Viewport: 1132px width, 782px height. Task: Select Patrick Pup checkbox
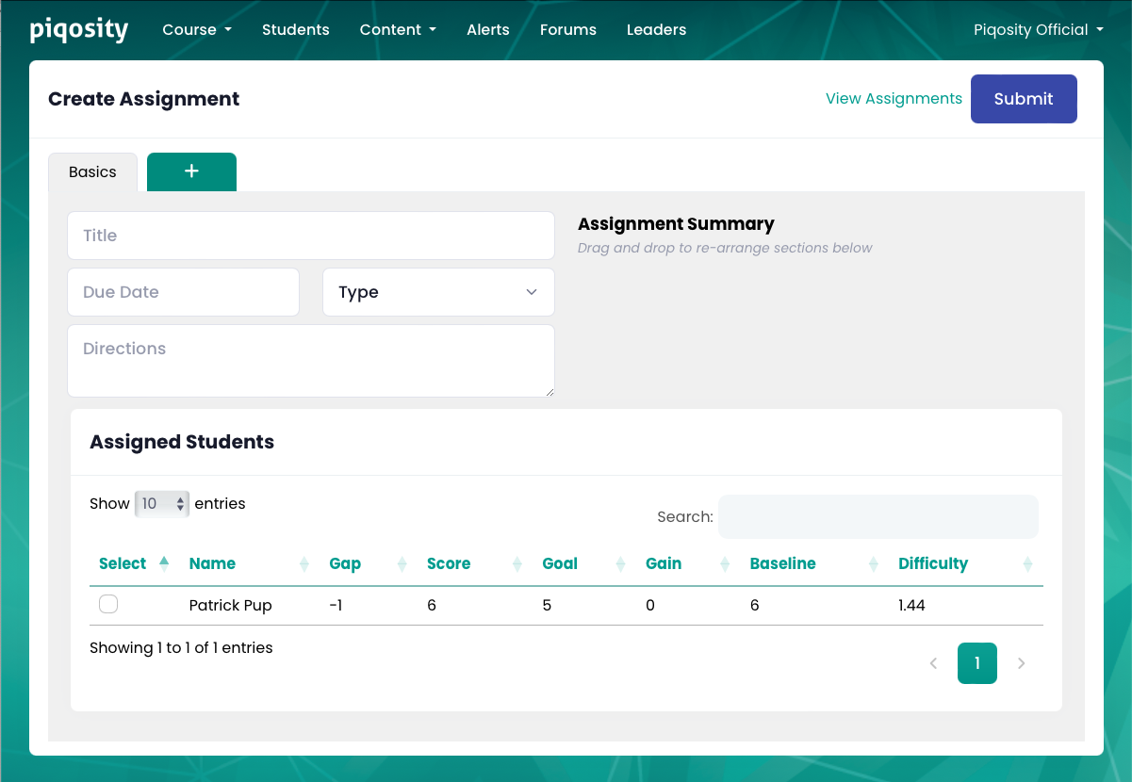(108, 605)
